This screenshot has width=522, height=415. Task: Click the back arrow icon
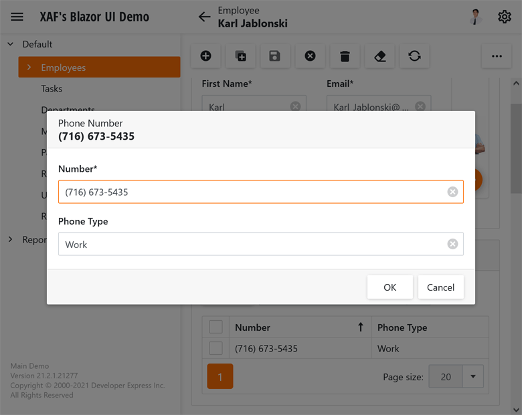[205, 17]
